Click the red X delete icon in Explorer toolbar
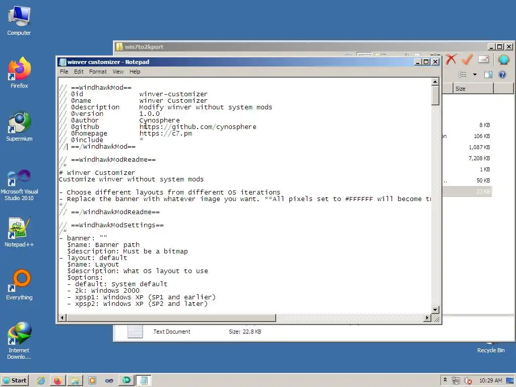Screen dimensions: 516x387 coord(451,59)
